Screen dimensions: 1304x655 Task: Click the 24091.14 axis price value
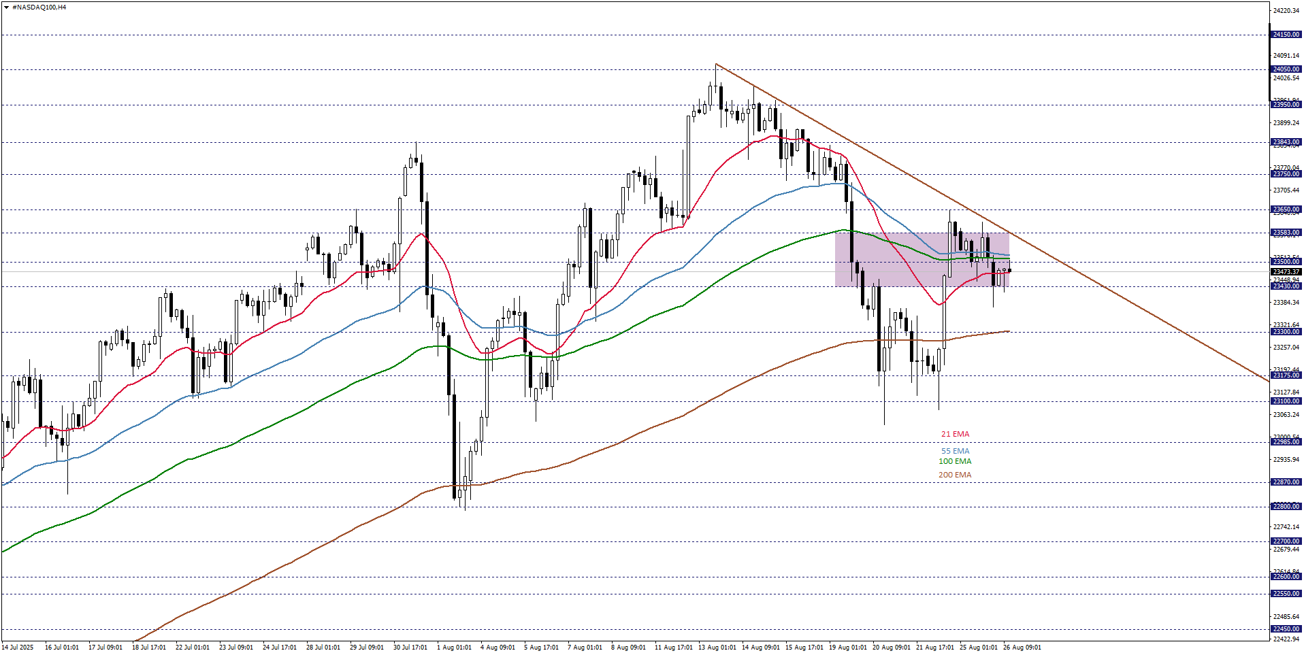coord(1286,56)
